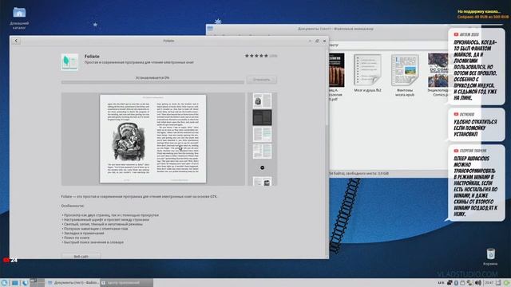
Task: Select the PDF book cover file in file manager
Action: 336,77
